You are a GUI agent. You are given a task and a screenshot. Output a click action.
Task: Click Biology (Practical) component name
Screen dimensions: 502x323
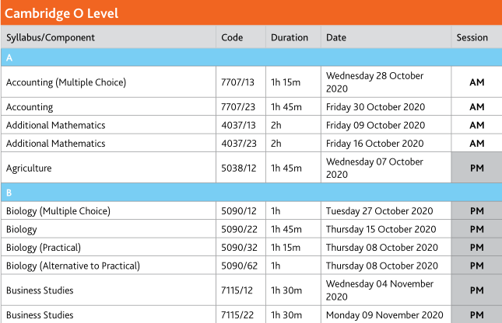[44, 248]
